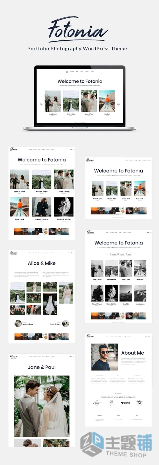Click the heart 'Handmade with love' partner logo

tap(125, 403)
